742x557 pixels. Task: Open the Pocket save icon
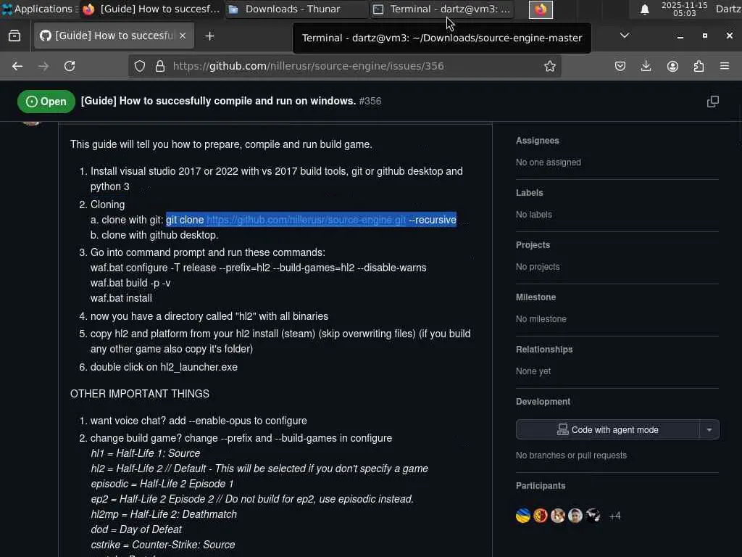coord(620,66)
